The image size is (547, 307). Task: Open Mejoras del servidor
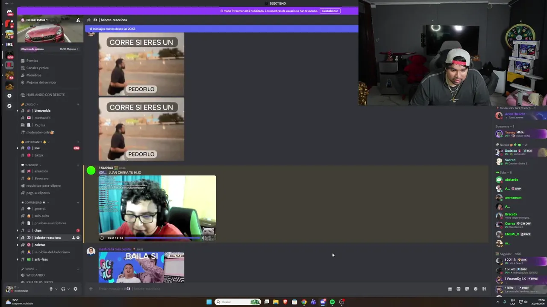coord(50,83)
